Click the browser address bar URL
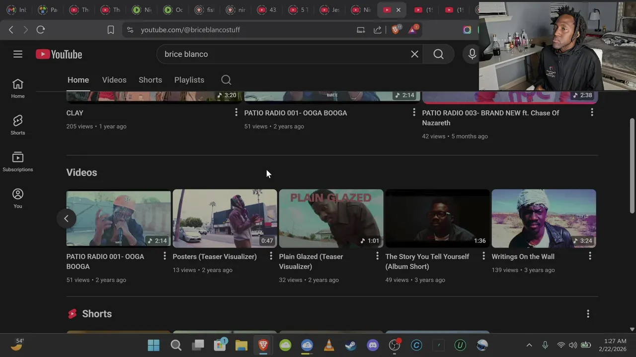 coord(190,30)
